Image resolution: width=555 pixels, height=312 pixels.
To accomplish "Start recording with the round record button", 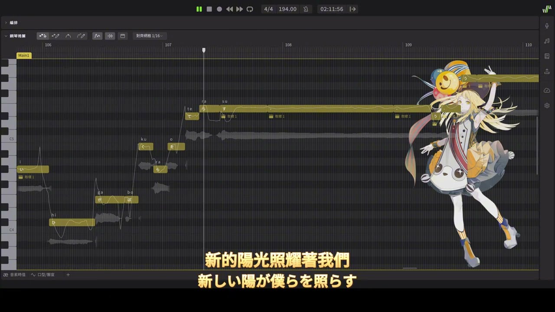I will pos(219,9).
